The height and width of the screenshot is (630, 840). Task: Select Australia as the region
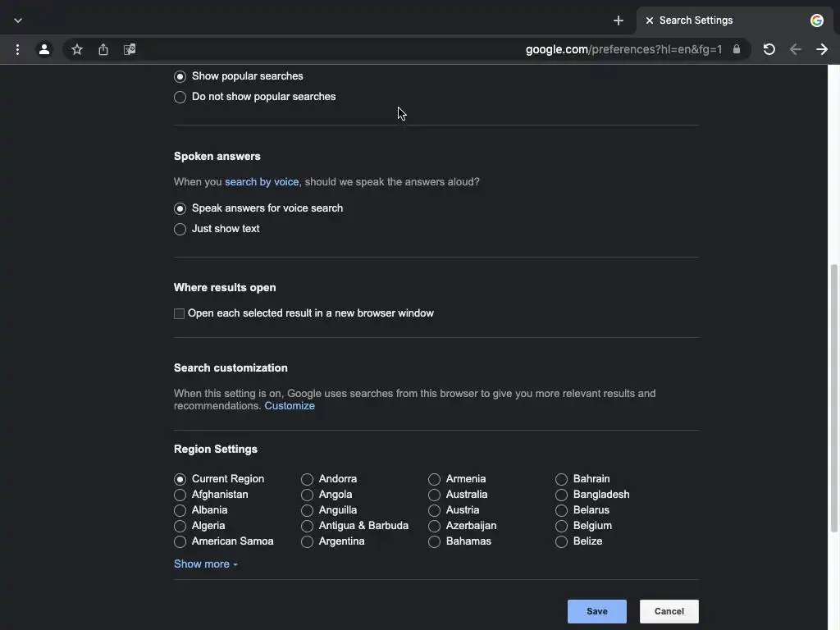(x=435, y=495)
